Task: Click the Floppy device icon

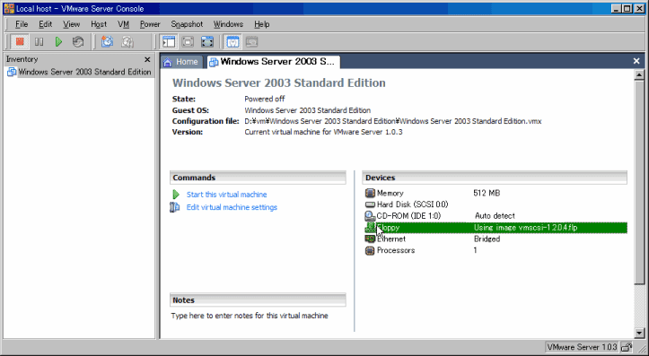Action: [370, 228]
